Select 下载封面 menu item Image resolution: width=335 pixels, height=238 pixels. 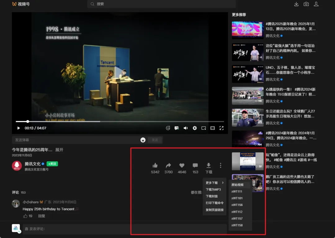tap(215, 196)
